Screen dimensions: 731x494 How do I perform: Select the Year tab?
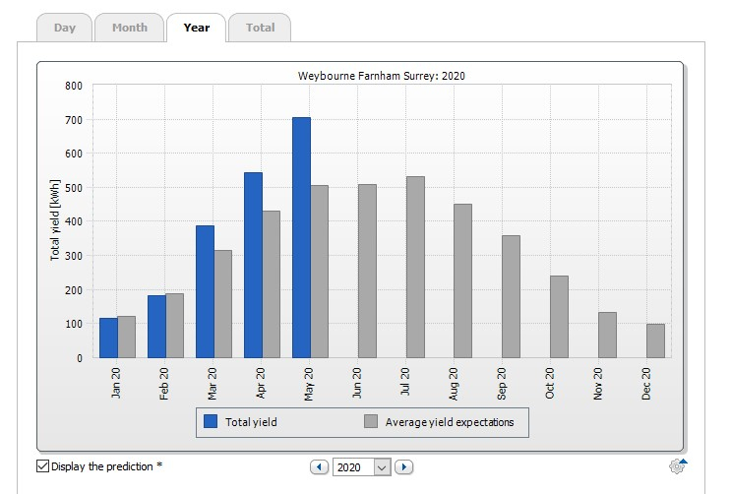pyautogui.click(x=196, y=28)
